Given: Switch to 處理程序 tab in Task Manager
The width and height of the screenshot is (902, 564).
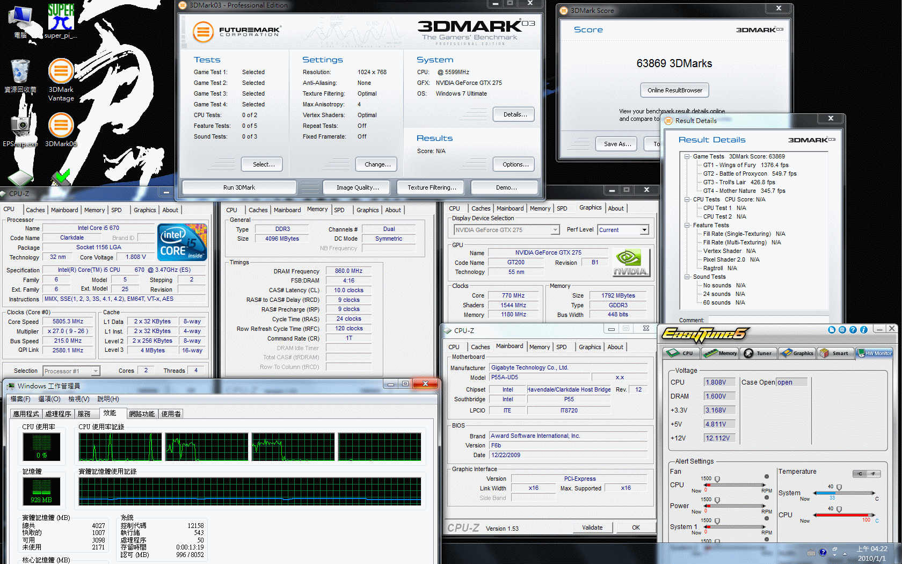Looking at the screenshot, I should coord(58,414).
